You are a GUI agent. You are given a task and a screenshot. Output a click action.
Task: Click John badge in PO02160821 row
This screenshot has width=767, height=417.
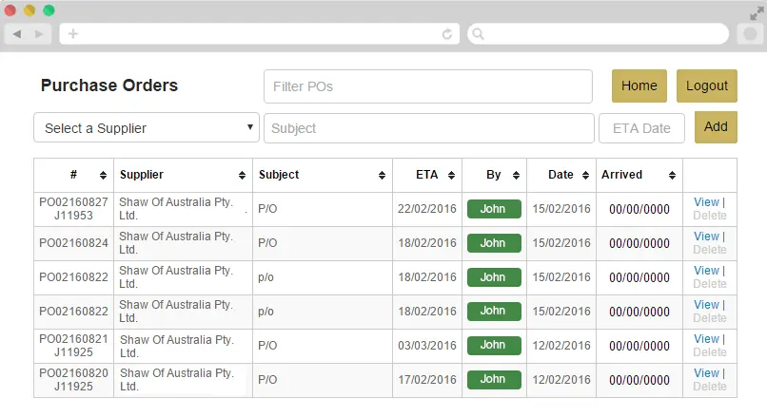tap(493, 346)
